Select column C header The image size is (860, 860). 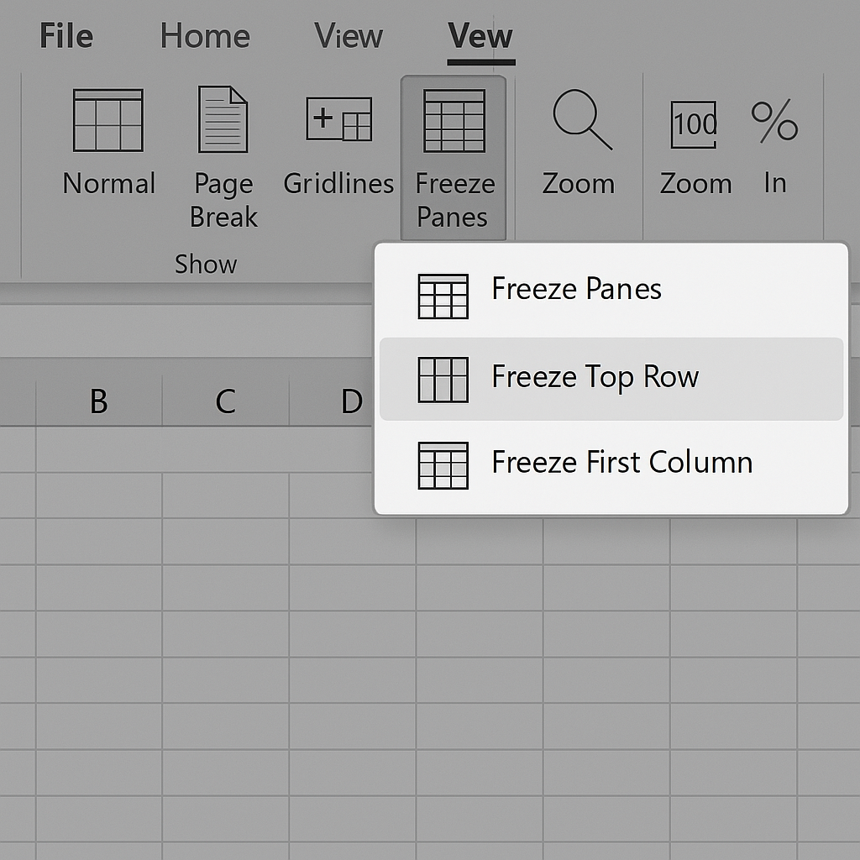[x=225, y=401]
